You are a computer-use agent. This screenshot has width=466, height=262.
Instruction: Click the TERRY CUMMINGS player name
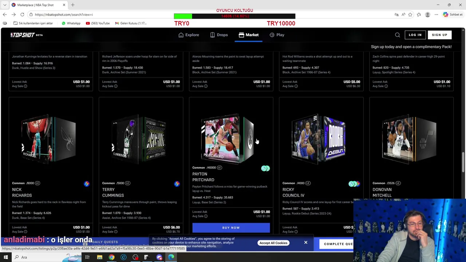[x=113, y=192]
